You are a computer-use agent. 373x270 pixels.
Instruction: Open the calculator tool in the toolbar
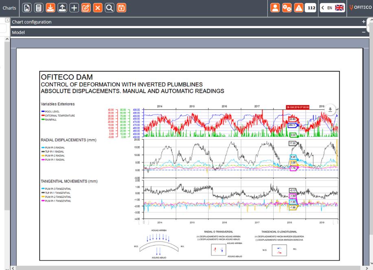38,8
